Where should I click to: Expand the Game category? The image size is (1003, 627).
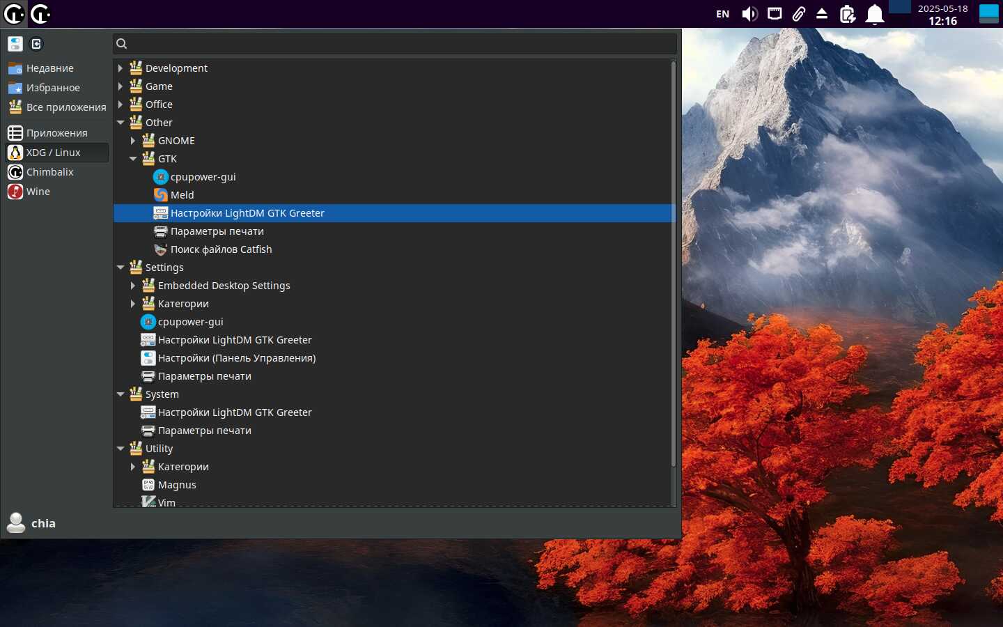(120, 86)
